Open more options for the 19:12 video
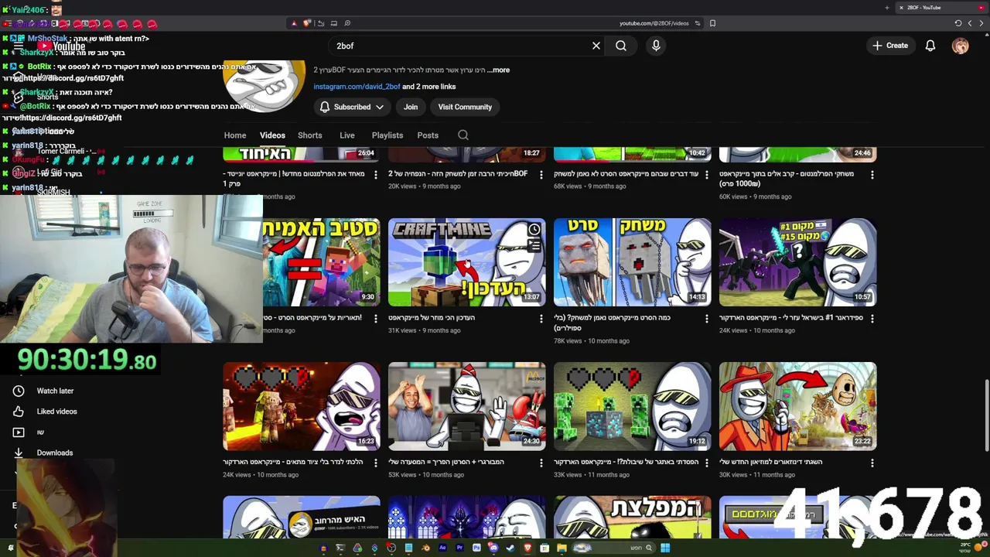990x557 pixels. pyautogui.click(x=707, y=463)
